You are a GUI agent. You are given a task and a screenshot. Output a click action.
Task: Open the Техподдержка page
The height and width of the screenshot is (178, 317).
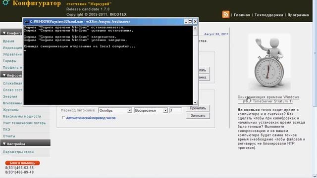268,15
